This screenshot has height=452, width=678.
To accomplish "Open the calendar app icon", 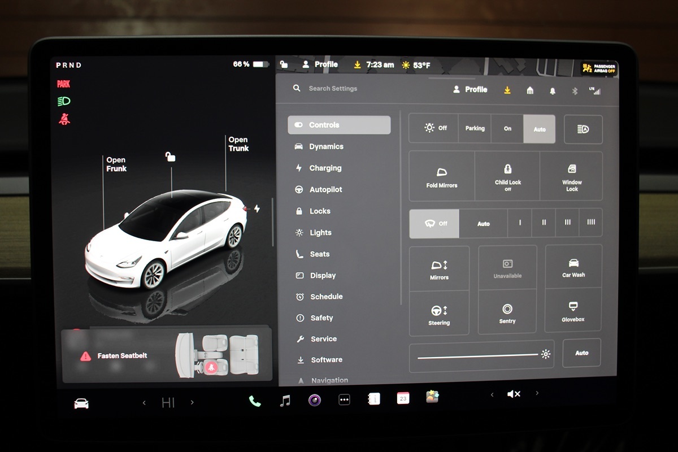I will [x=403, y=398].
